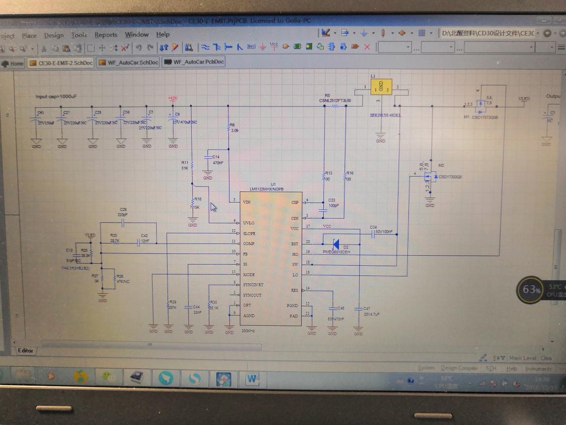566x425 pixels.
Task: Open the drawing utilities dropdown arrow
Action: coord(335,33)
